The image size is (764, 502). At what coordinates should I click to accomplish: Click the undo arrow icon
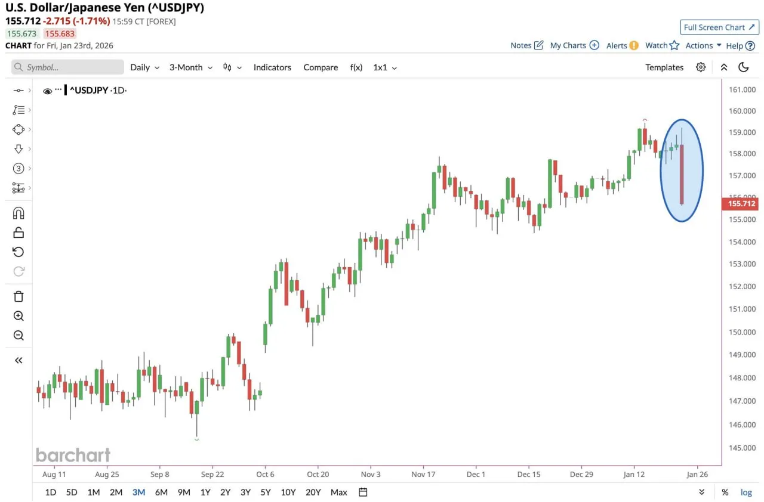click(x=19, y=252)
